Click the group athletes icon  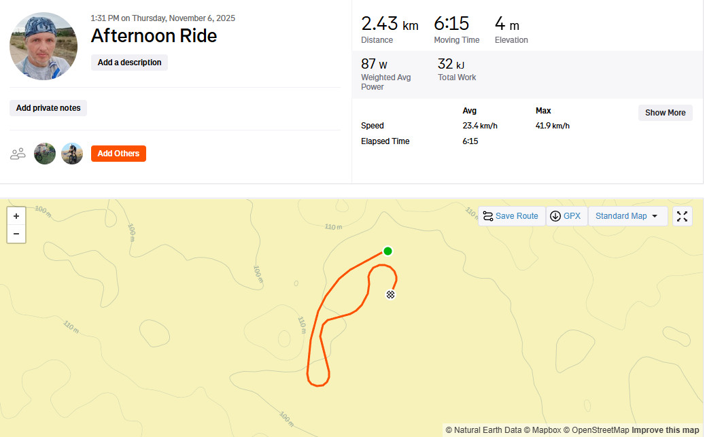(18, 154)
